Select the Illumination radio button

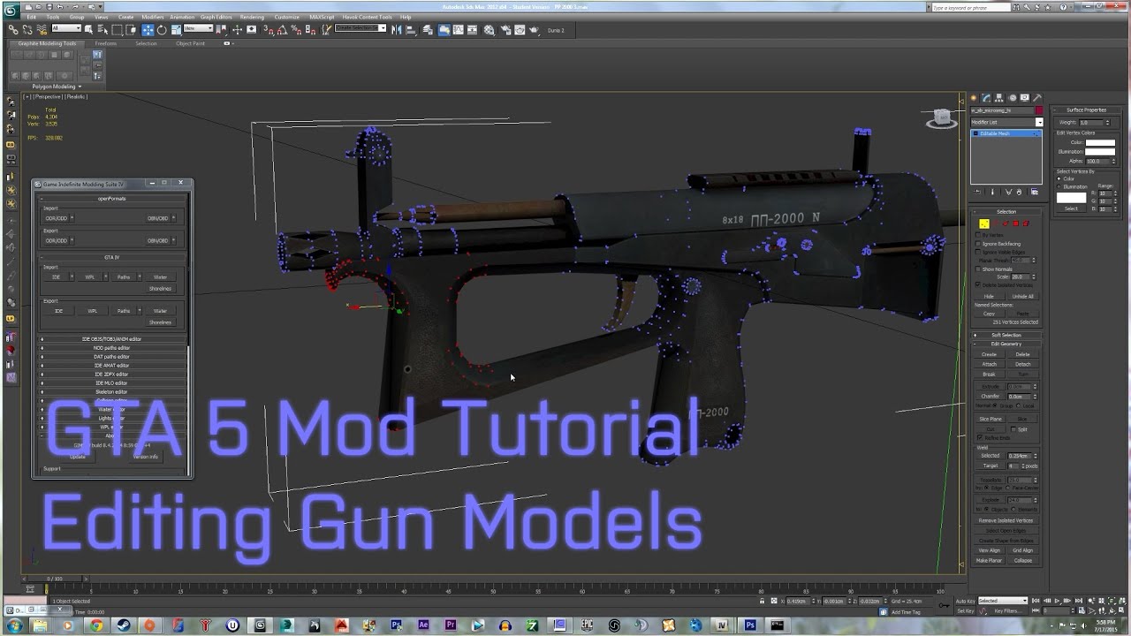point(1059,186)
